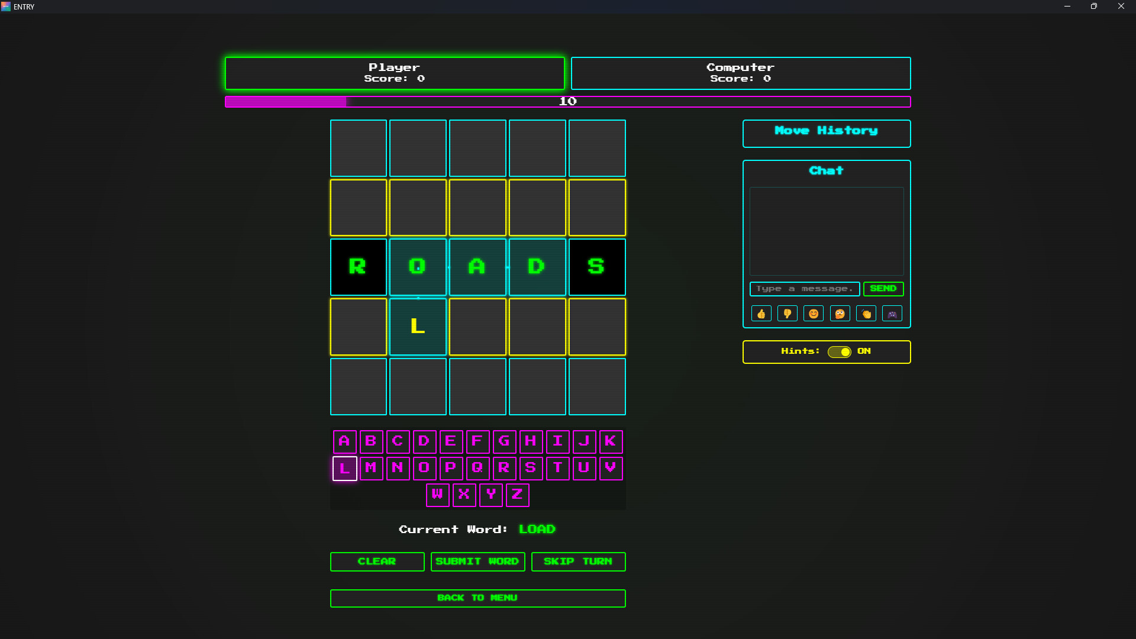Screen dimensions: 1136x639
Task: Select the board tile with green O
Action: tap(418, 267)
